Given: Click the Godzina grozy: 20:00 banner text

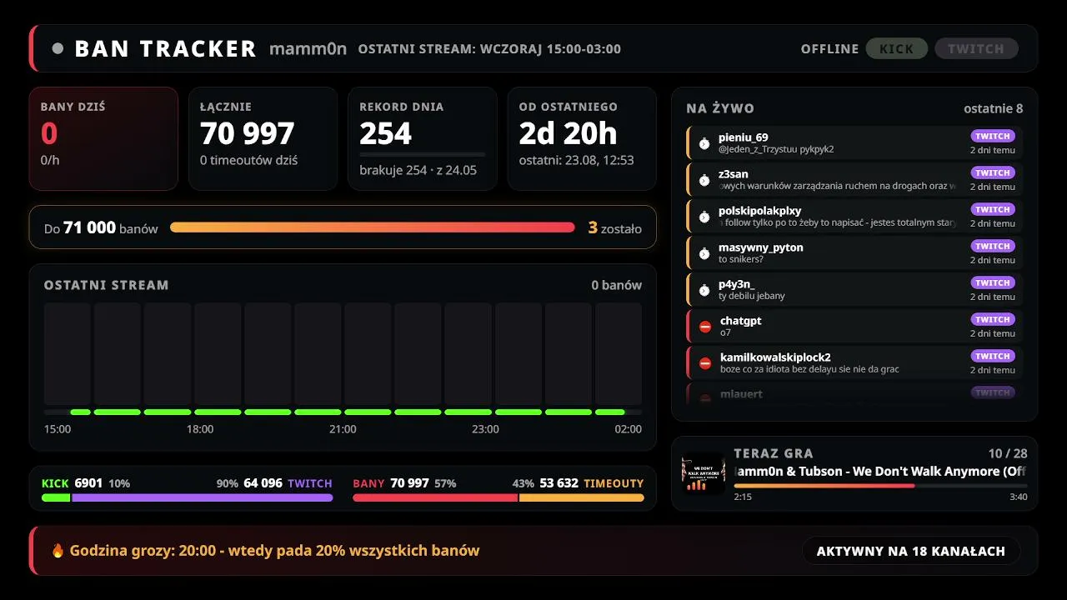Looking at the screenshot, I should 274,551.
